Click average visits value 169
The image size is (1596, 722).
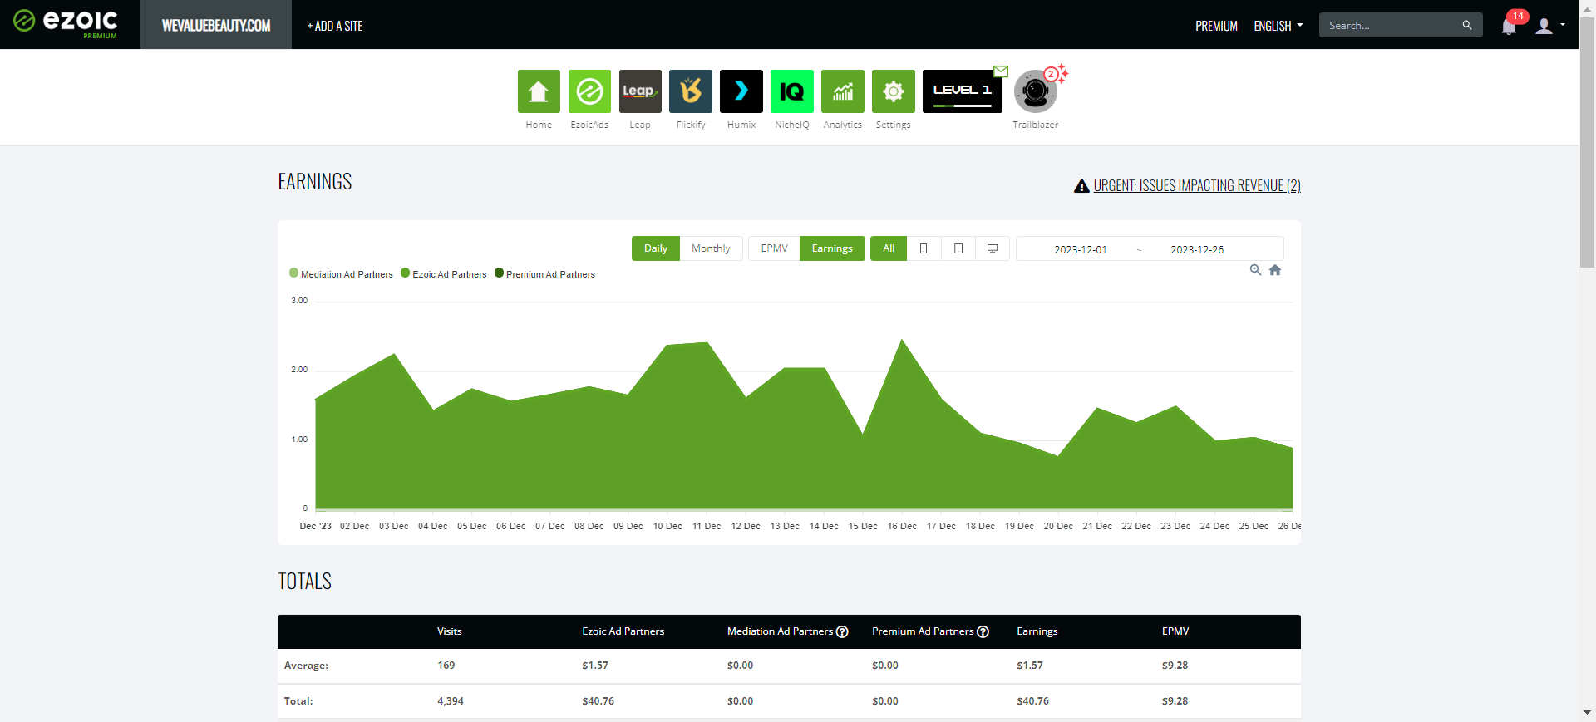coord(446,666)
